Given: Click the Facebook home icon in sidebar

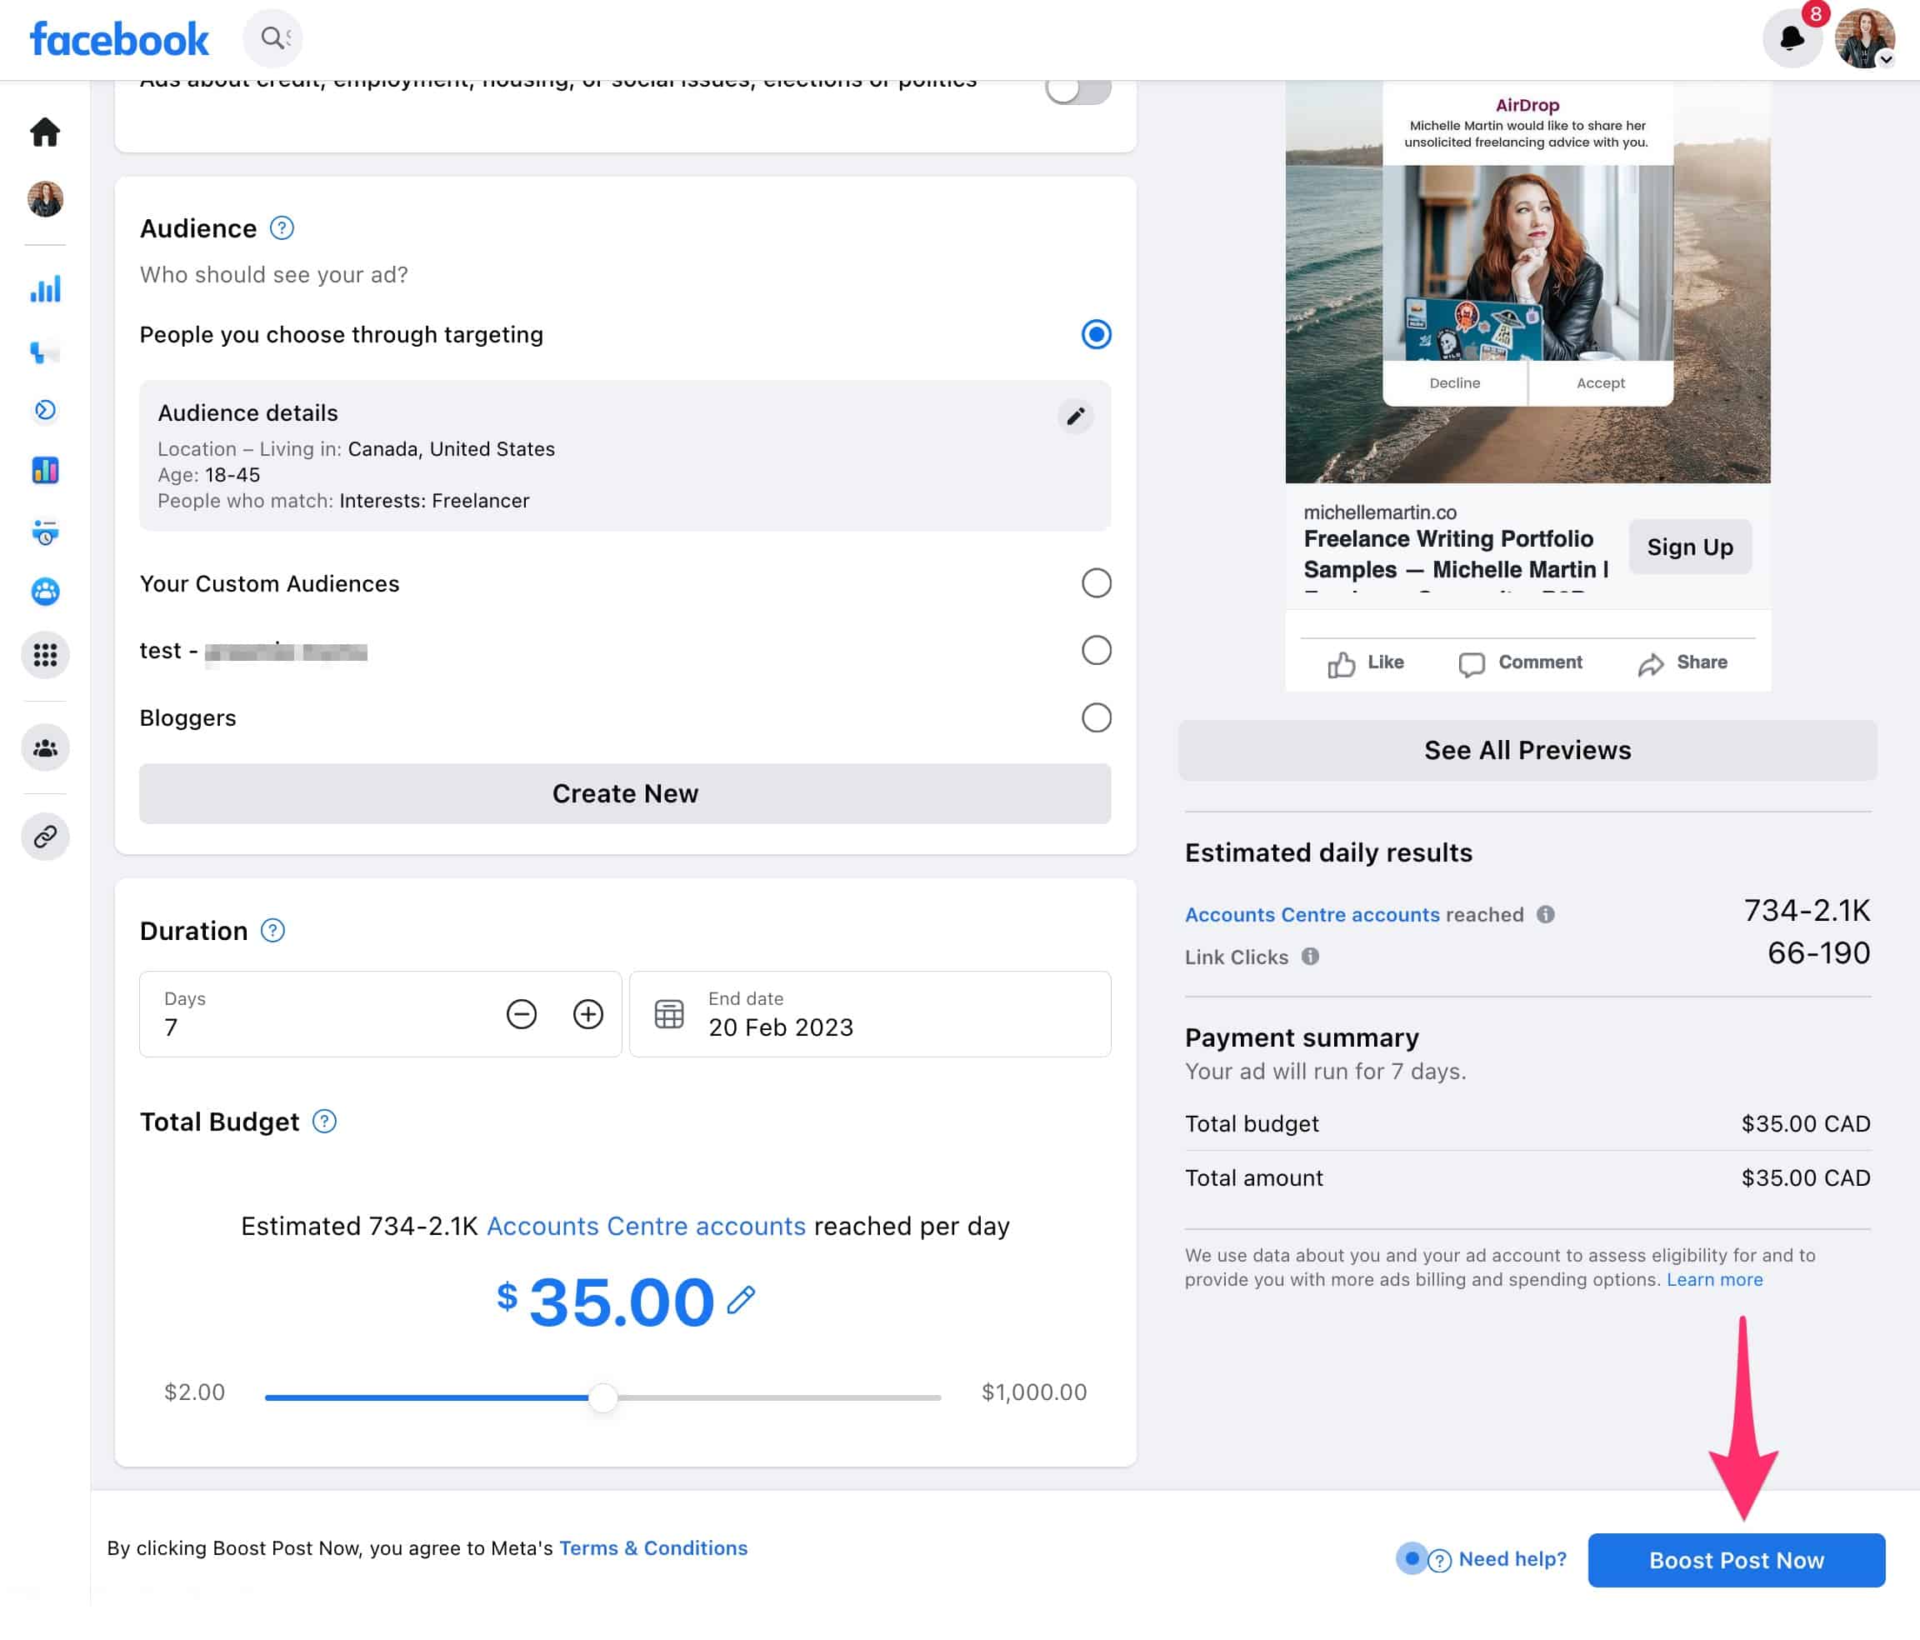Looking at the screenshot, I should click(44, 132).
